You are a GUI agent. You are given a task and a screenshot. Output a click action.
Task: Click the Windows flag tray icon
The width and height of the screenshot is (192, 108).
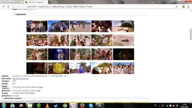coord(170,106)
